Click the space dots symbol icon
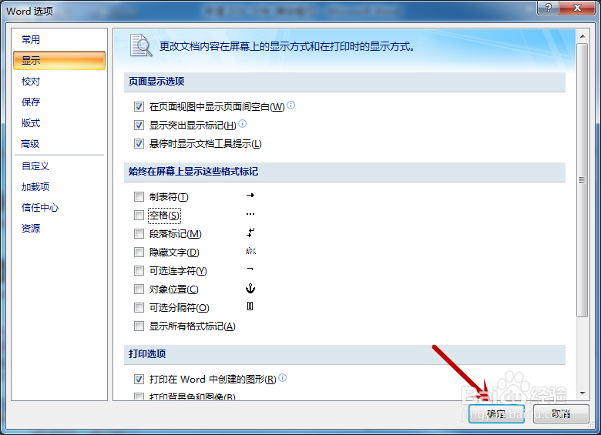 (250, 214)
